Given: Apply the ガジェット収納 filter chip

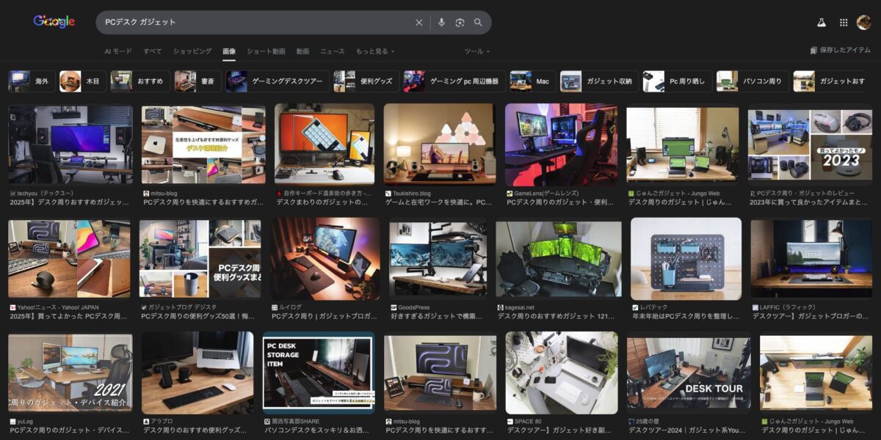Looking at the screenshot, I should point(598,81).
